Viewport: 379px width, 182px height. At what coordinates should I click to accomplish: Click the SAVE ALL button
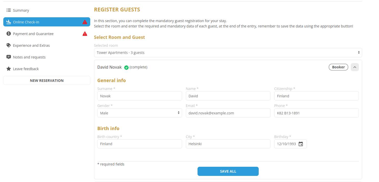pos(228,171)
